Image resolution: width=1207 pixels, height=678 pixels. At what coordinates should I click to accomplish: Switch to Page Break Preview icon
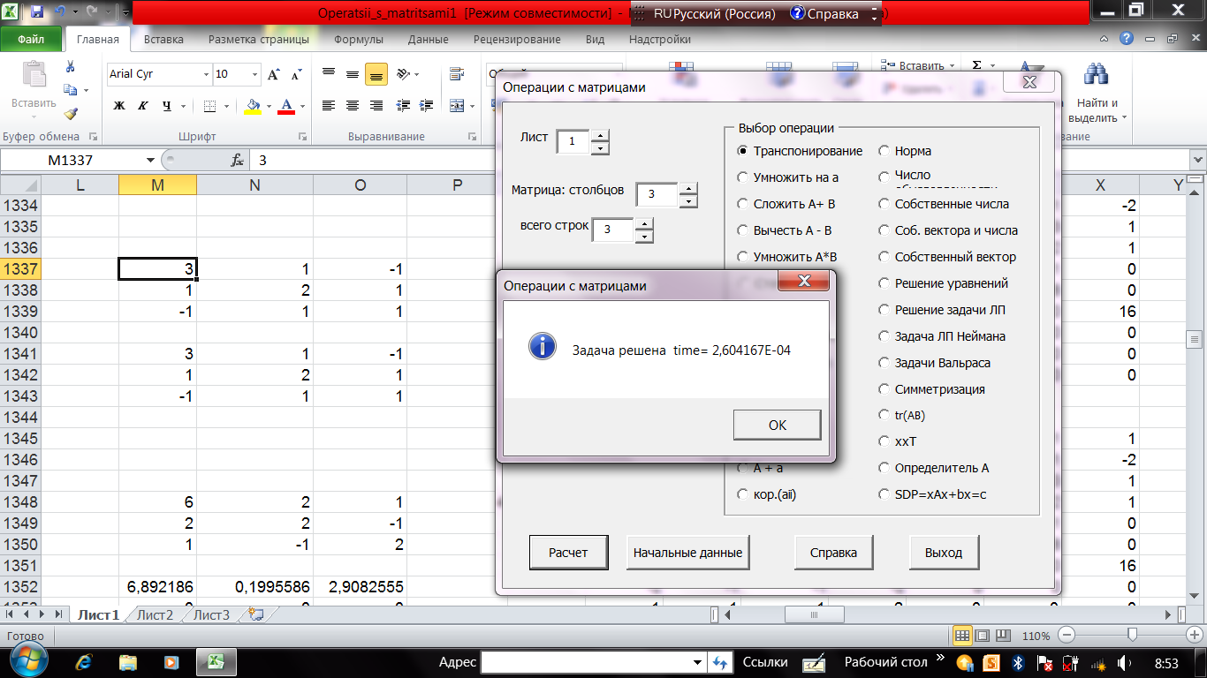click(x=1004, y=636)
